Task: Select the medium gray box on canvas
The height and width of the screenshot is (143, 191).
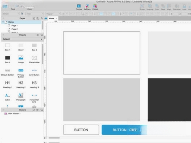Action: pos(102,100)
